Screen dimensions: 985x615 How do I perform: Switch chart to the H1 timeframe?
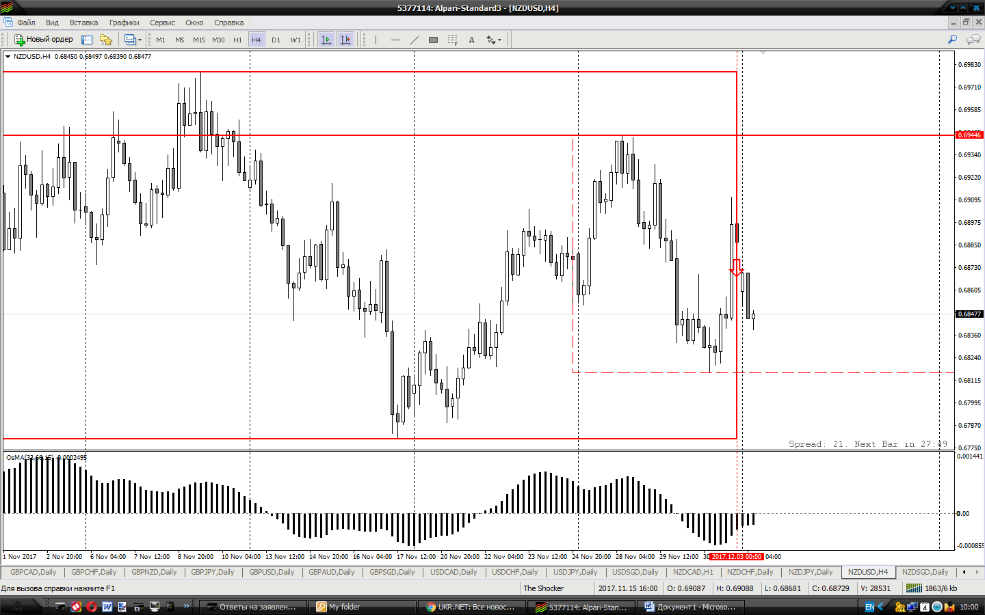pos(237,40)
